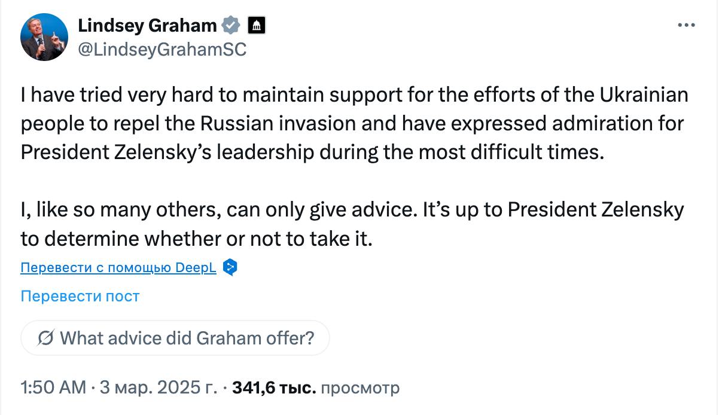719x415 pixels.
Task: Click the @LindseyGrahamSC handle
Action: [x=162, y=50]
